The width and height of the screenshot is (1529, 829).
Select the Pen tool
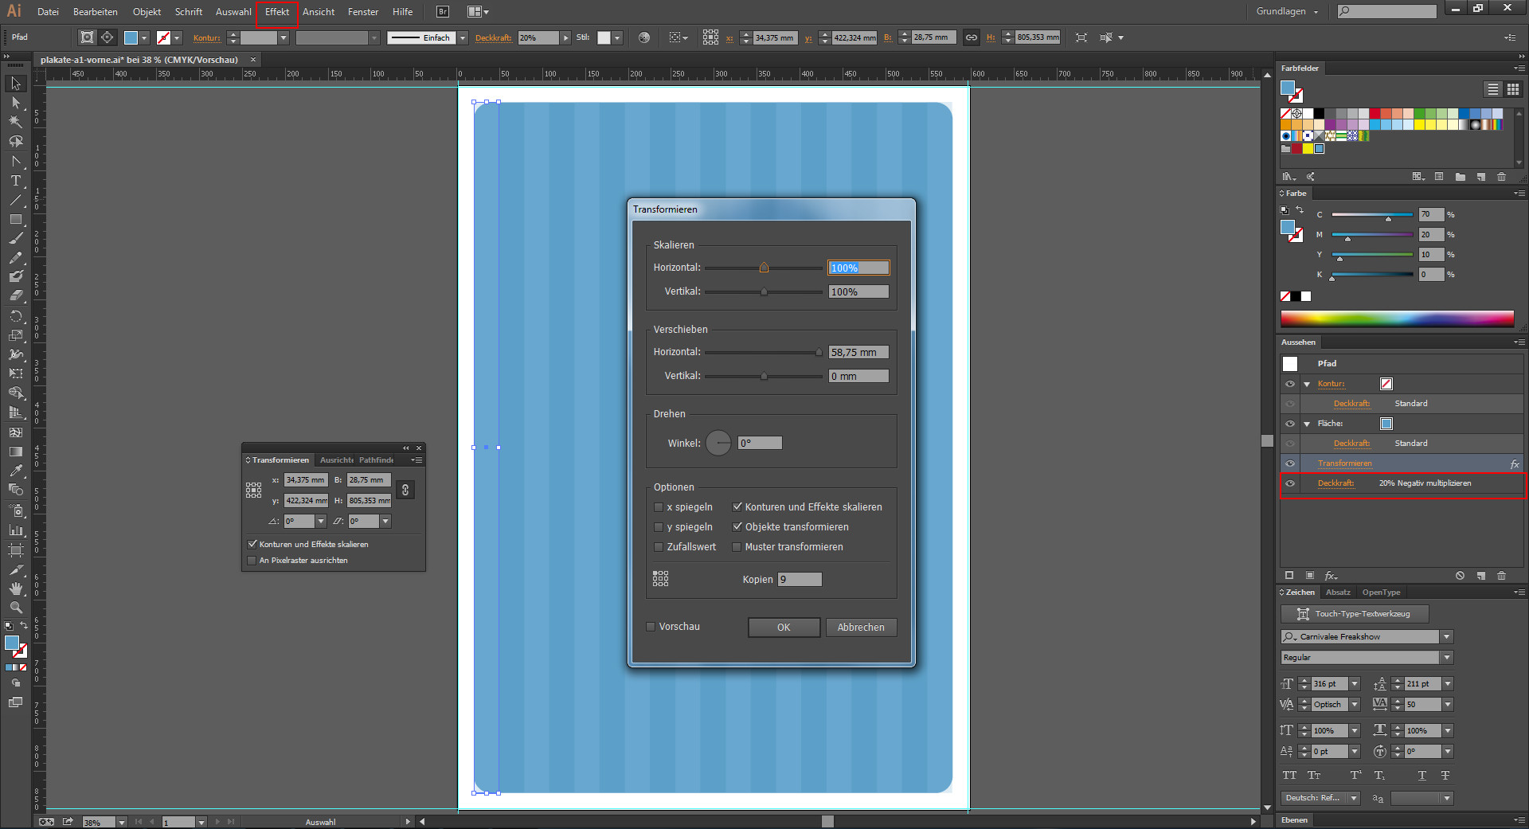[x=15, y=161]
